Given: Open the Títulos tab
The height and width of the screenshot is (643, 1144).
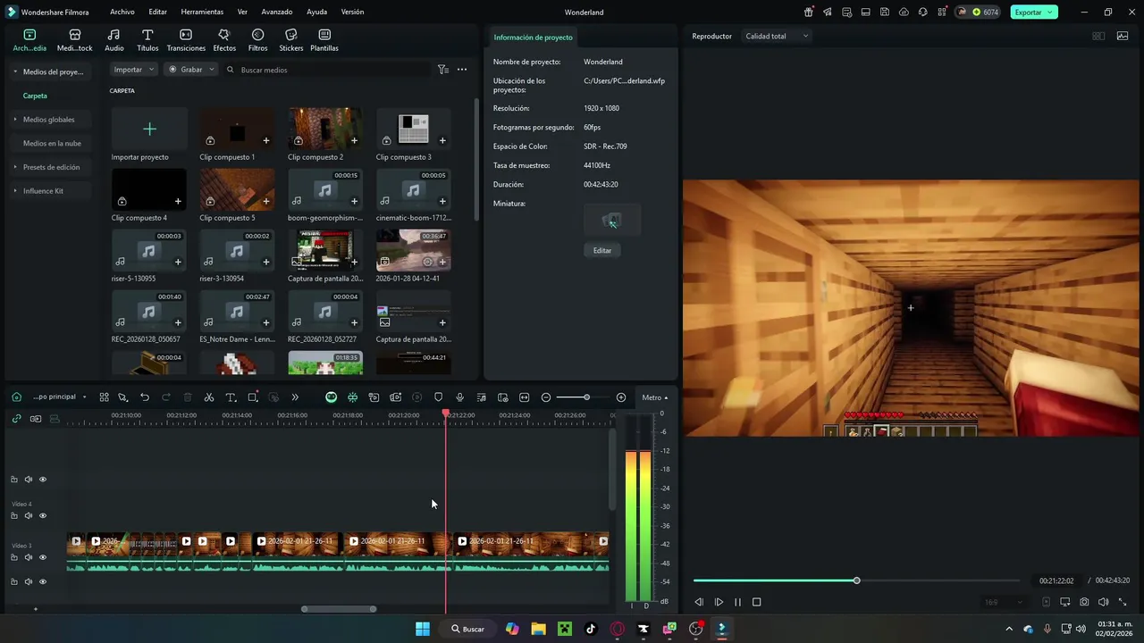Looking at the screenshot, I should pos(147,40).
